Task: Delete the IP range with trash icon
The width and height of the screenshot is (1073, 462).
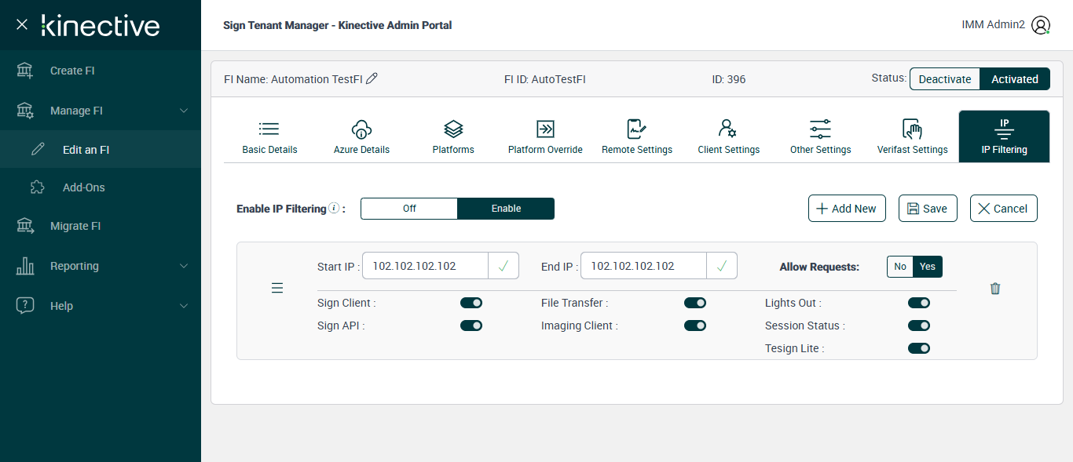Action: coord(995,289)
